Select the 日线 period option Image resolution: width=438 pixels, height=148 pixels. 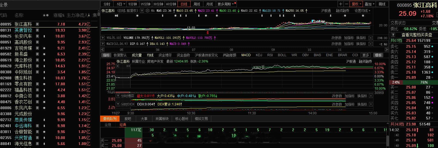pos(184,4)
